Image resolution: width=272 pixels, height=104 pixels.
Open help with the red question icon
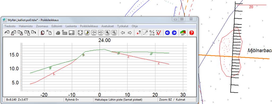click(x=192, y=33)
